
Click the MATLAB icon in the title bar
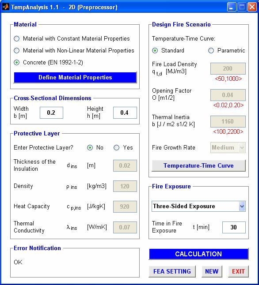[6, 7]
